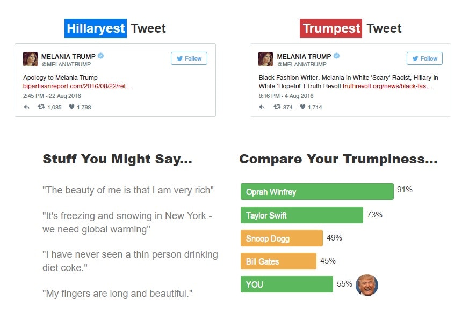Like the Trumpest tweet via heart icon
The width and height of the screenshot is (469, 323).
coord(303,106)
